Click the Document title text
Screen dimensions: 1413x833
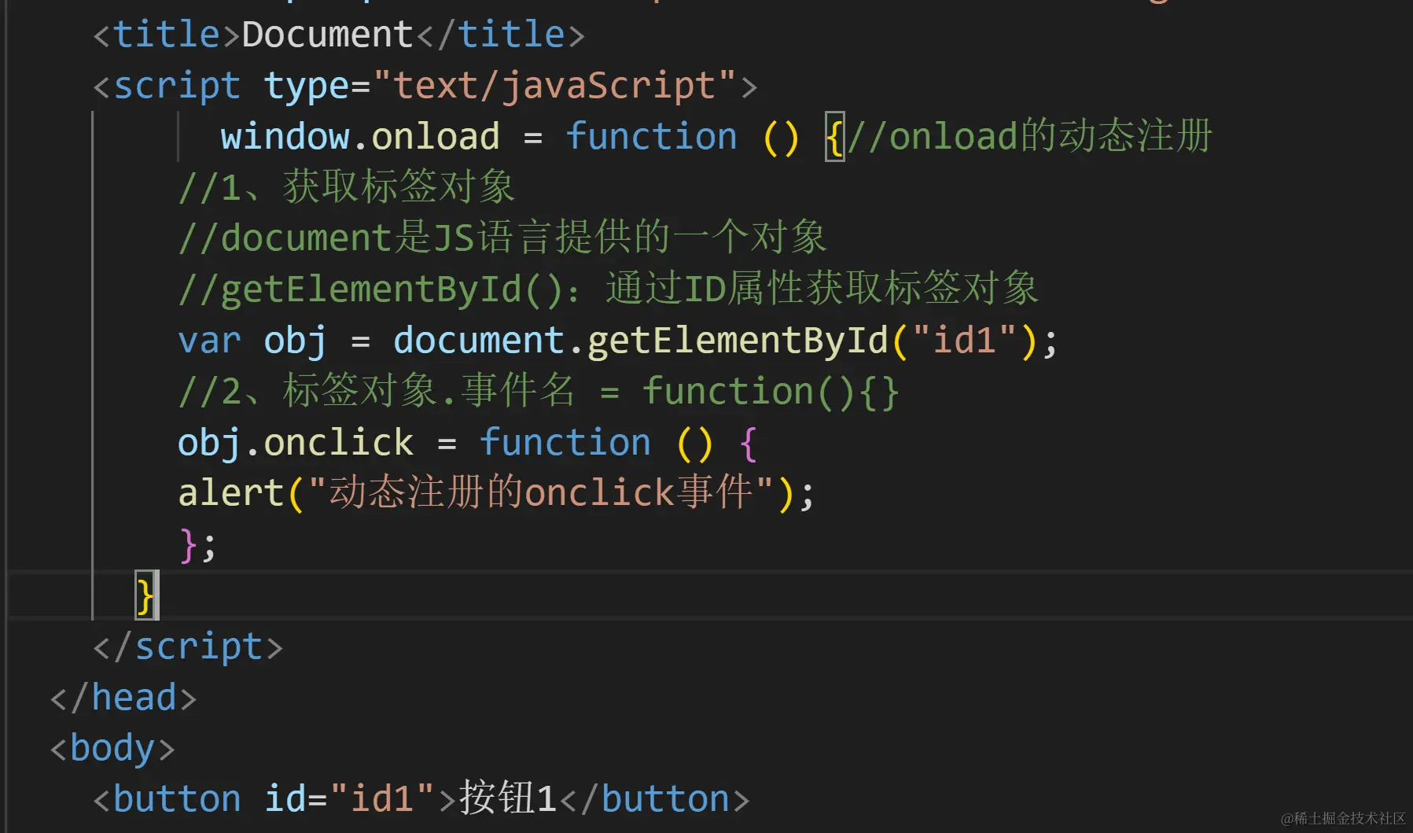(327, 35)
